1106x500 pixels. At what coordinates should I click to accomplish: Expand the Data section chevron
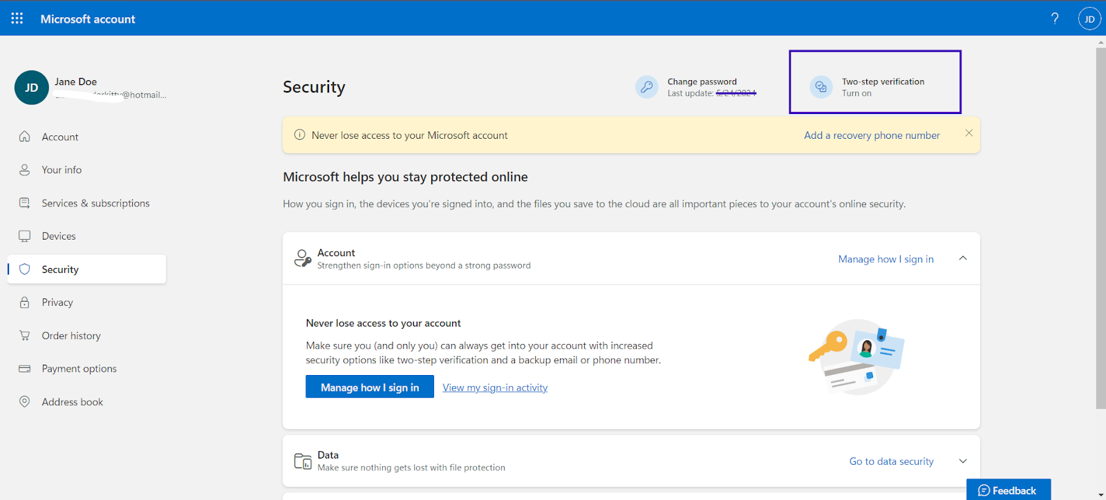pos(963,461)
